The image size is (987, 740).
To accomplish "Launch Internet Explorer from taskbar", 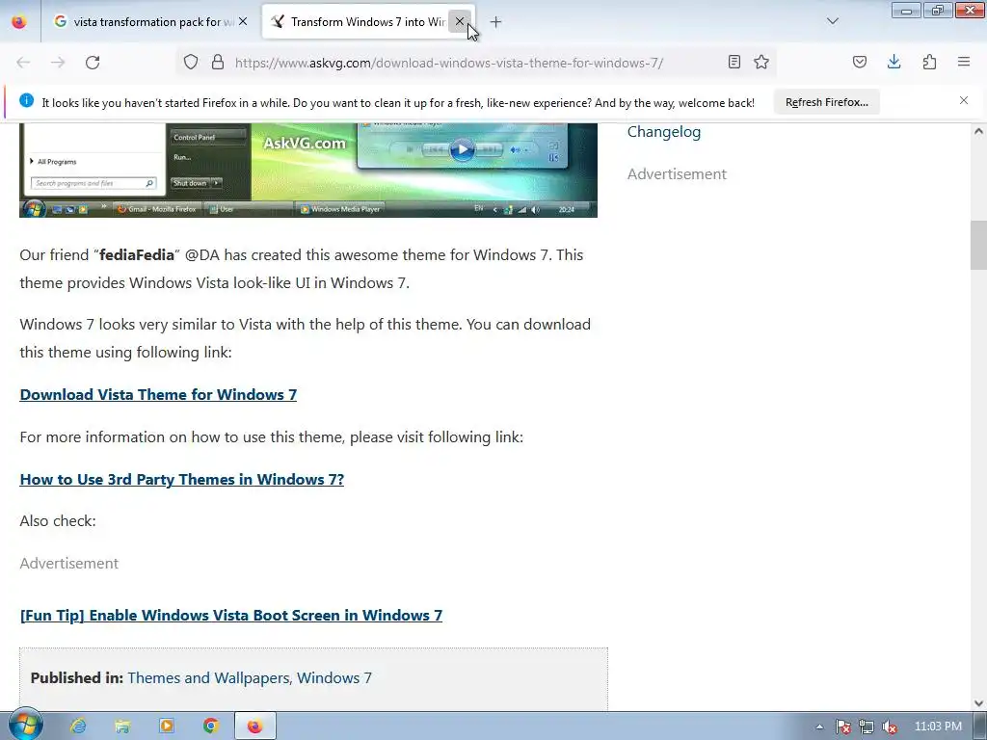I will (78, 727).
